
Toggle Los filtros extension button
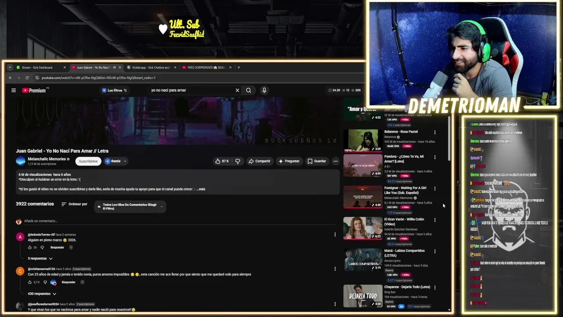(114, 90)
